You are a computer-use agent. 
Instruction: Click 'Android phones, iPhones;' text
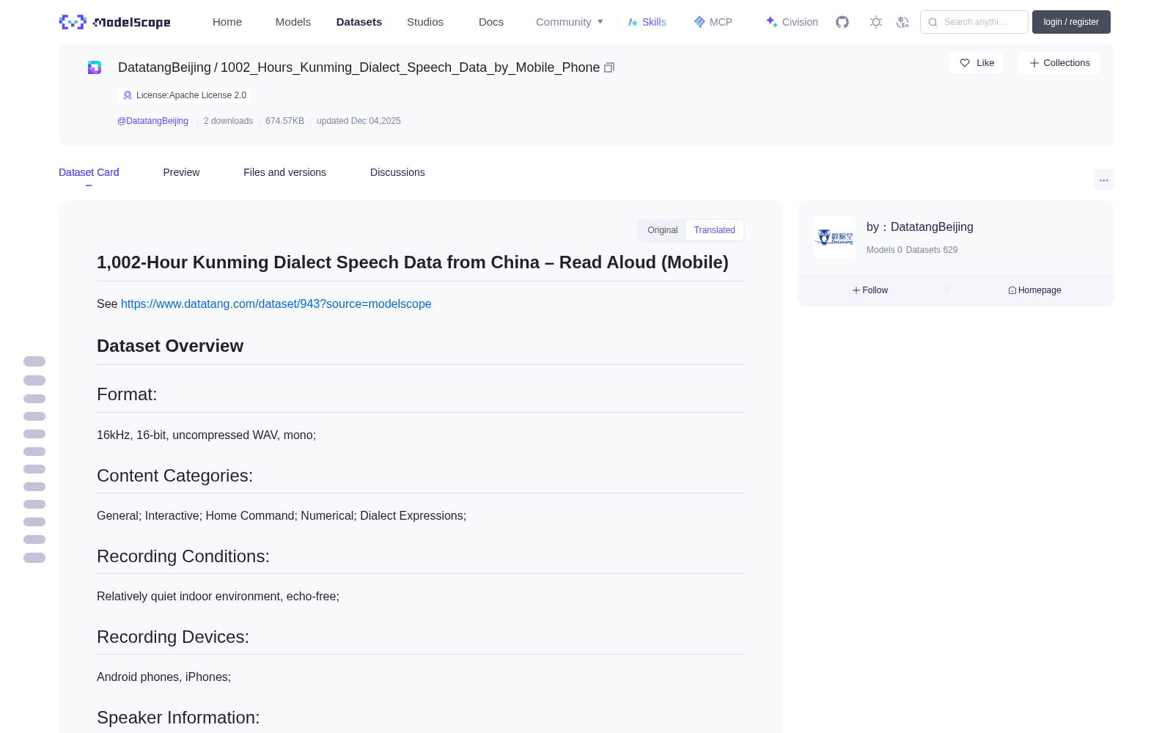click(163, 677)
